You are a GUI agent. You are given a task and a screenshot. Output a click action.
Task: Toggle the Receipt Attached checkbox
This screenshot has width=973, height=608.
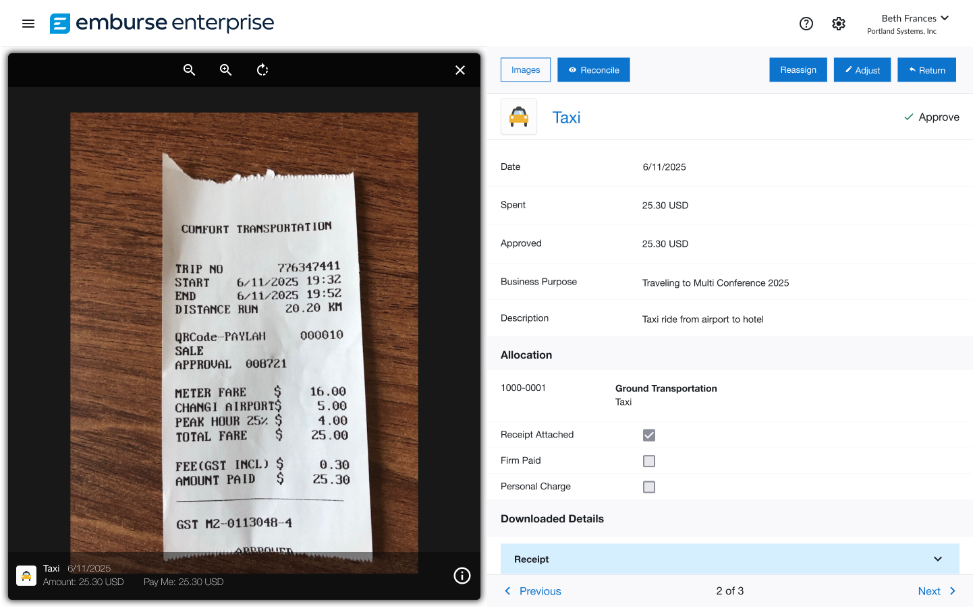649,435
